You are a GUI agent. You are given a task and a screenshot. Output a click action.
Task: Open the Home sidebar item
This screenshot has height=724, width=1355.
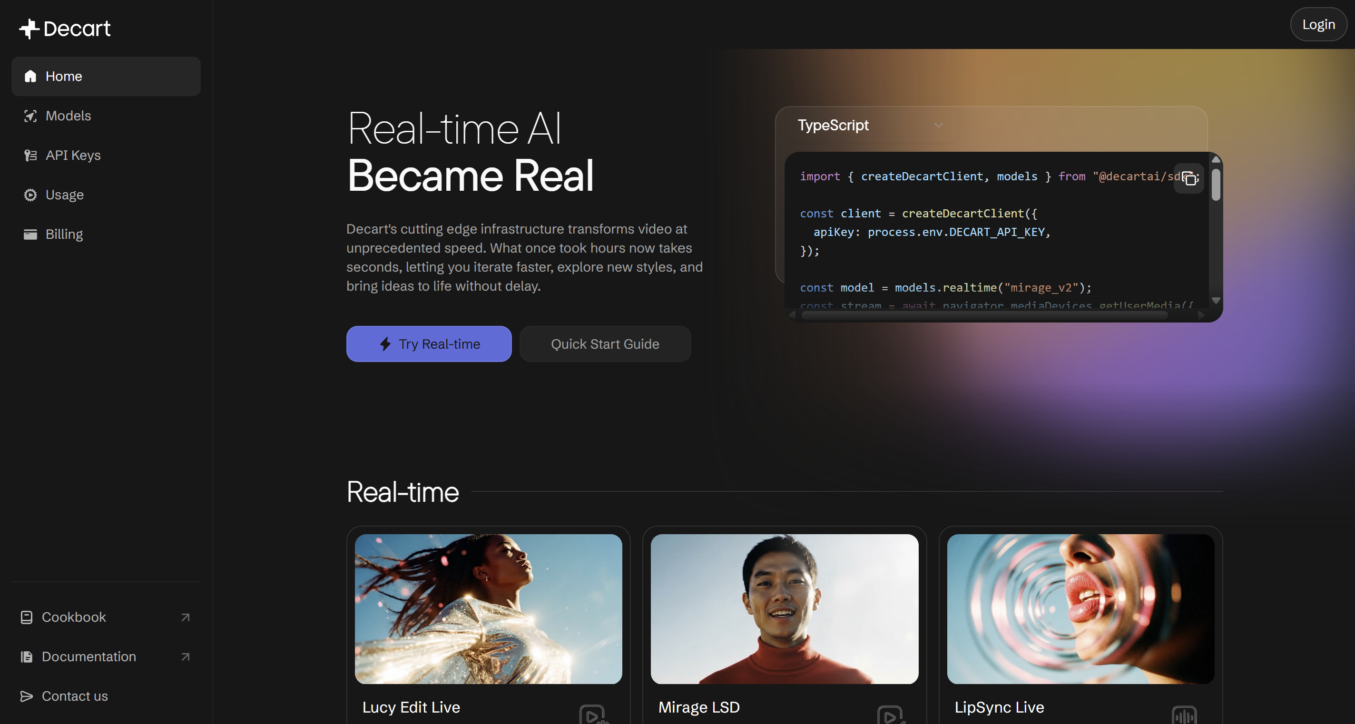point(106,76)
